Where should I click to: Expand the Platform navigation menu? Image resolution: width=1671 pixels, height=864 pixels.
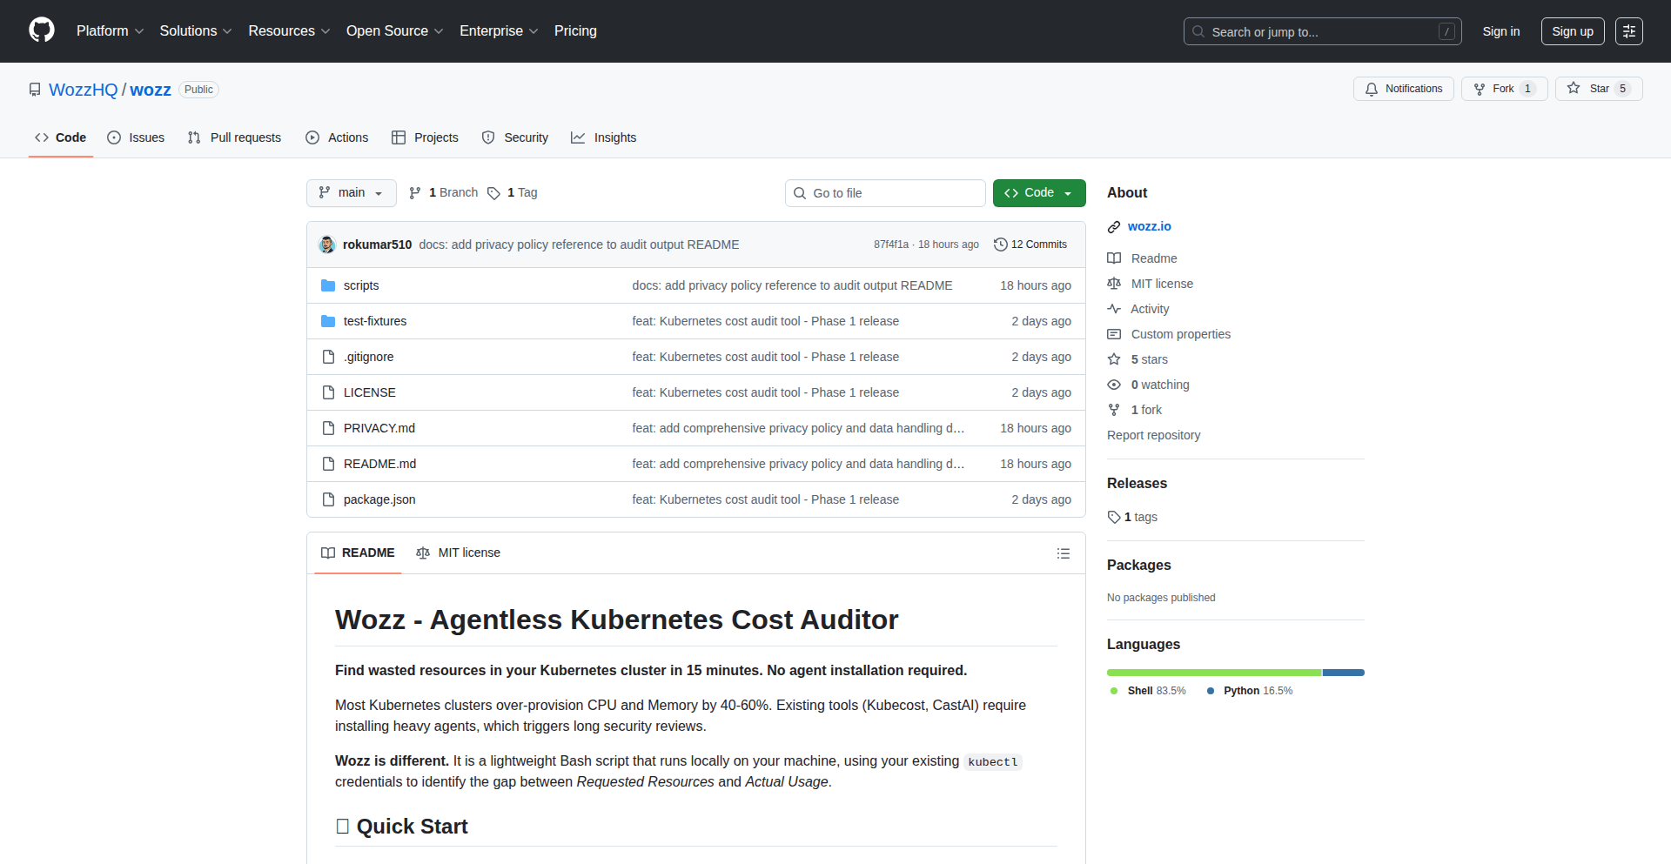pos(110,31)
